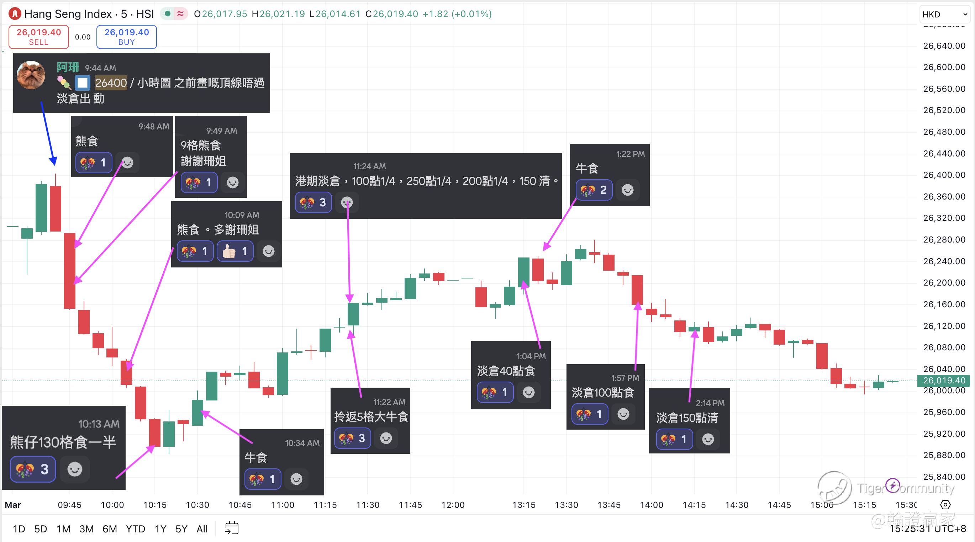Click smiley reaction icon on 1:22 PM 牛食 message
This screenshot has height=542, width=975.
pos(627,190)
